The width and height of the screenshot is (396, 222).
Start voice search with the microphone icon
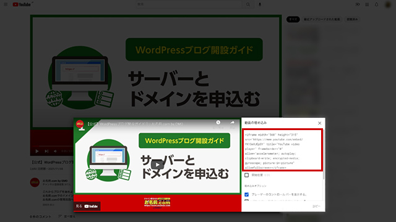260,4
